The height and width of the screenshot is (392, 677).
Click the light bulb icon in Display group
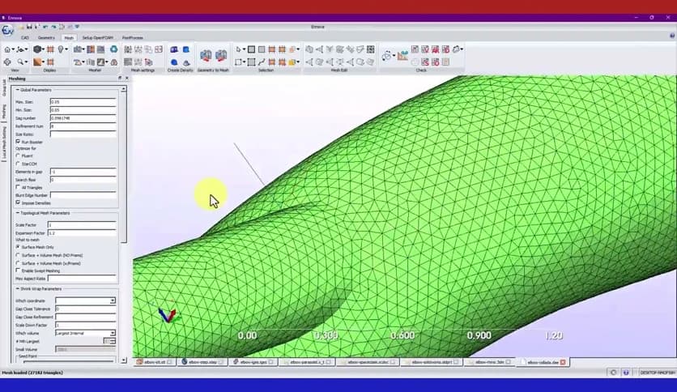tap(61, 49)
